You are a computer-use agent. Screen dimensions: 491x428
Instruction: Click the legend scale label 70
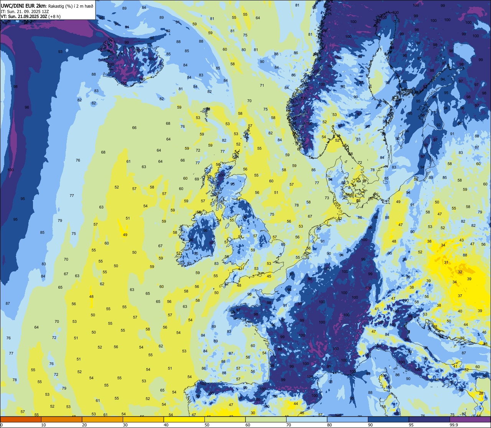click(288, 425)
